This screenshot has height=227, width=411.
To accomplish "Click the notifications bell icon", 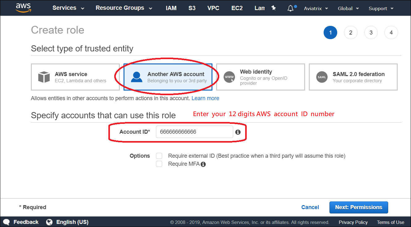I will (291, 8).
